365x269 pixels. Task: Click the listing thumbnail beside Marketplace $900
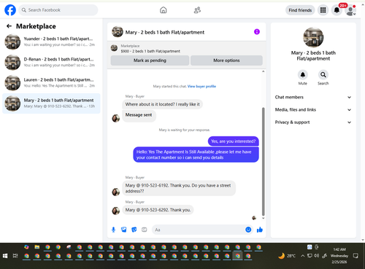114,48
